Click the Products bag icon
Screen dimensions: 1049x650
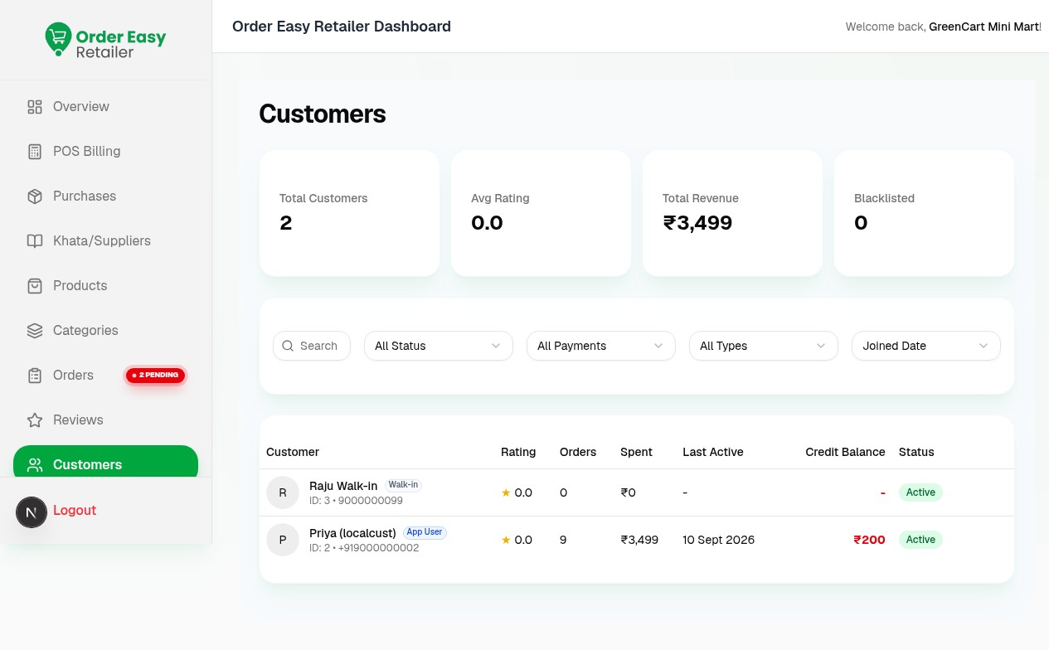click(x=35, y=286)
